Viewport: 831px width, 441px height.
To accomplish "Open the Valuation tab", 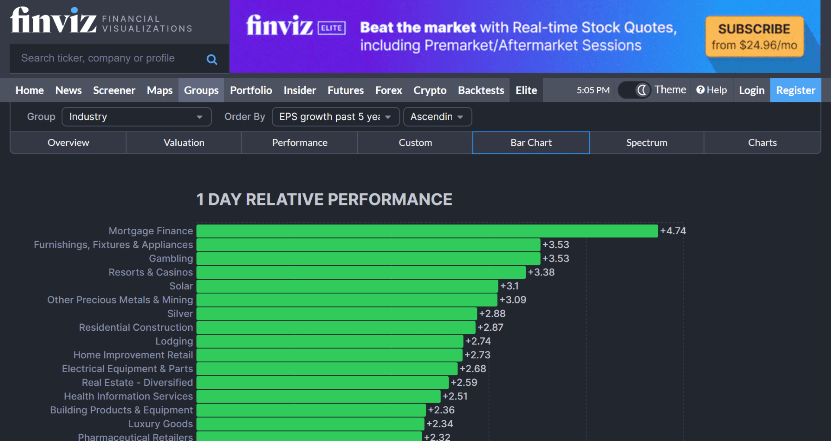I will pyautogui.click(x=184, y=143).
